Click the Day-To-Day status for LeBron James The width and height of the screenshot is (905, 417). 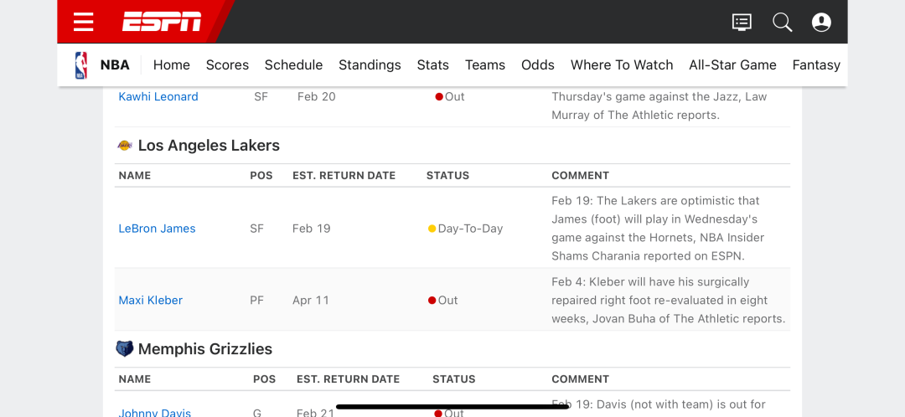tap(465, 229)
